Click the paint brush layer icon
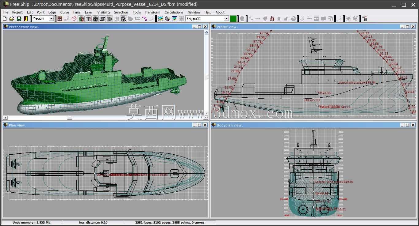 click(167, 19)
